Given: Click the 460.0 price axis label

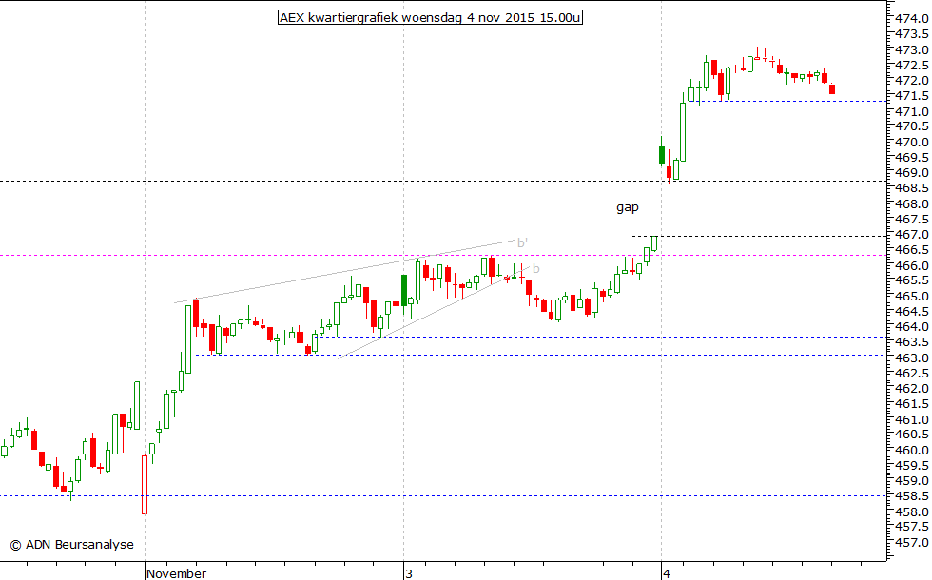Looking at the screenshot, I should [911, 450].
